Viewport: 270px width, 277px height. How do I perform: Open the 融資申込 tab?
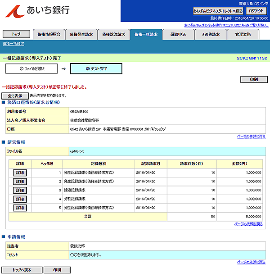[x=178, y=34]
